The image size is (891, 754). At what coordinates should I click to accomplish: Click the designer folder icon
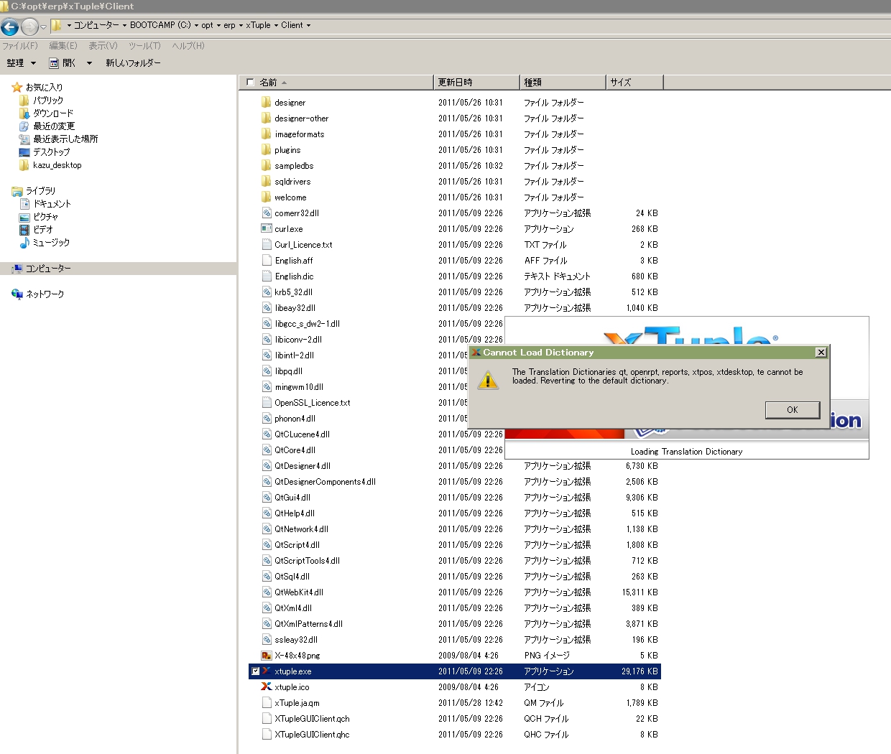coord(266,103)
